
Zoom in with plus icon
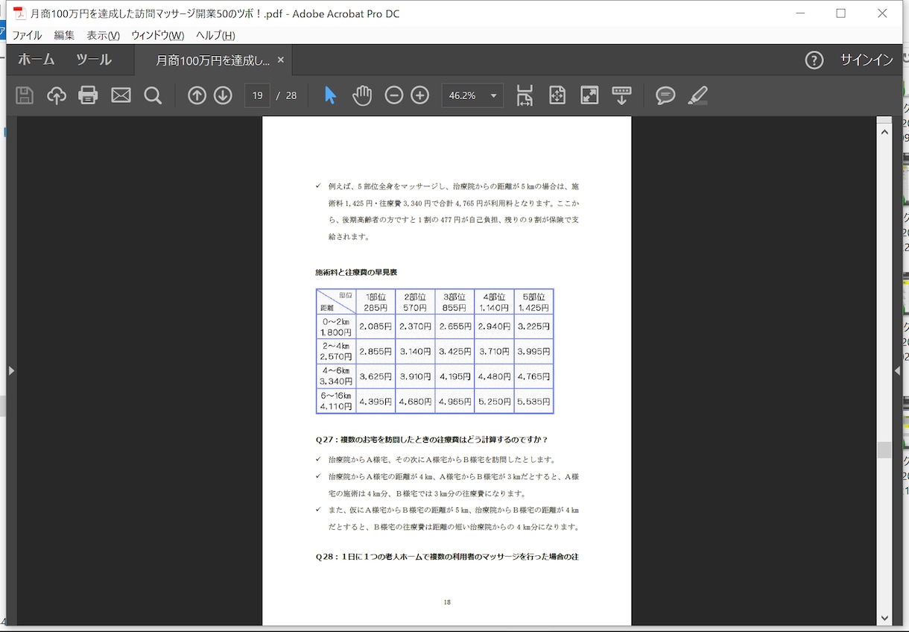click(x=420, y=95)
